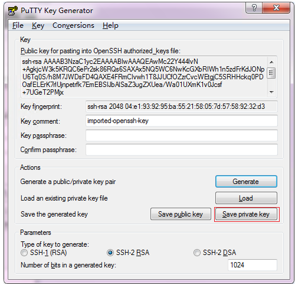Click the public key scrollbar thumb
Image resolution: width=295 pixels, height=284 pixels.
(x=271, y=73)
